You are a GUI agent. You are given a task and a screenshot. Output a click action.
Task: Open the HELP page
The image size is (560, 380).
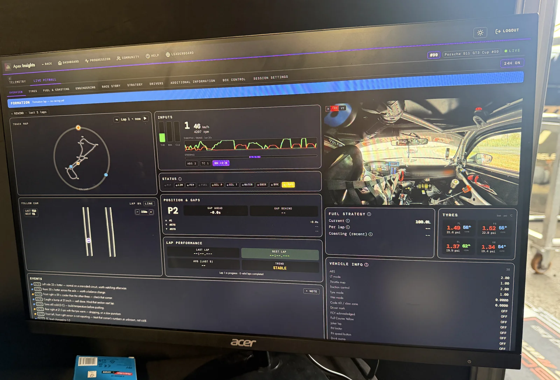coord(152,56)
